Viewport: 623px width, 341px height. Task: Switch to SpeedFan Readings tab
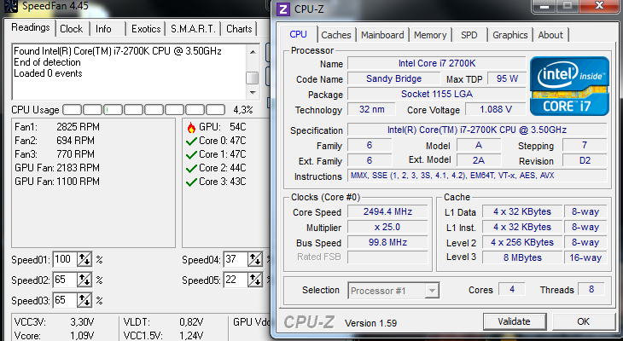coord(31,27)
